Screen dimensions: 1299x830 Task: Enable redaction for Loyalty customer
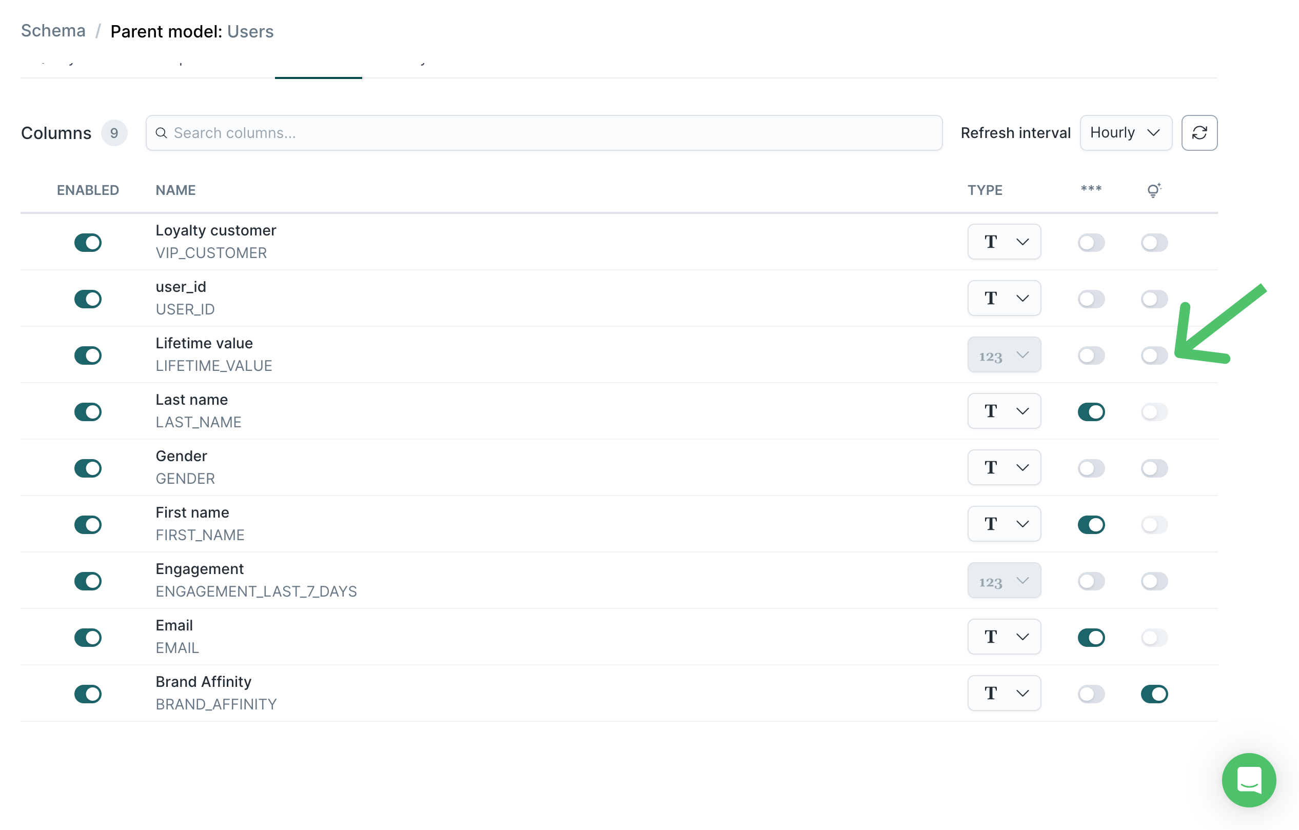(1091, 243)
